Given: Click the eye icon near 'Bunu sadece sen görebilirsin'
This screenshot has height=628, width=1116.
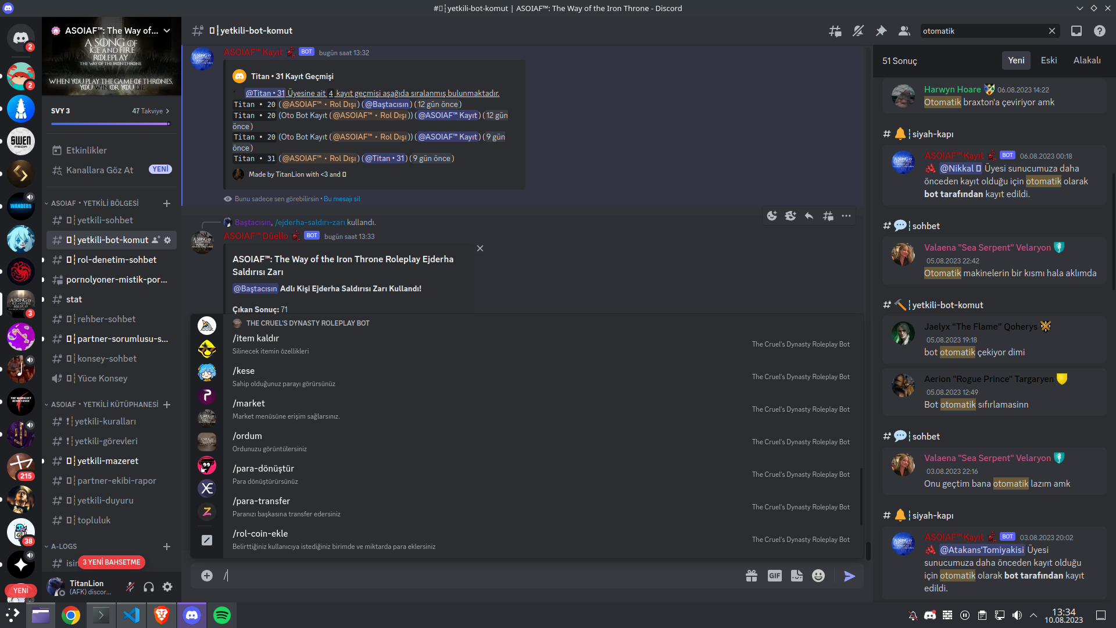Looking at the screenshot, I should pos(227,198).
